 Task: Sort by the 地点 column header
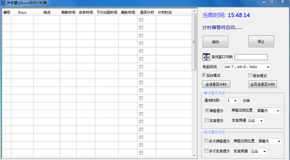(x=47, y=12)
